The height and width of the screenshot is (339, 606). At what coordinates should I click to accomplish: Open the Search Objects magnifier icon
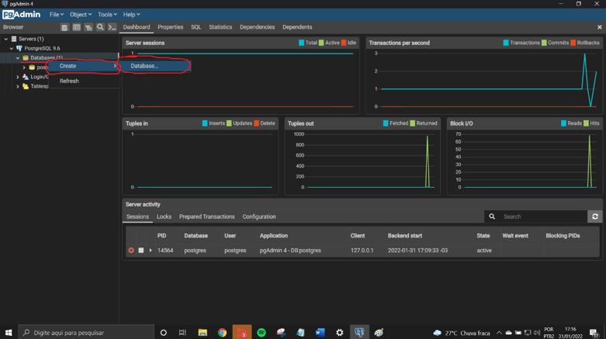[100, 27]
